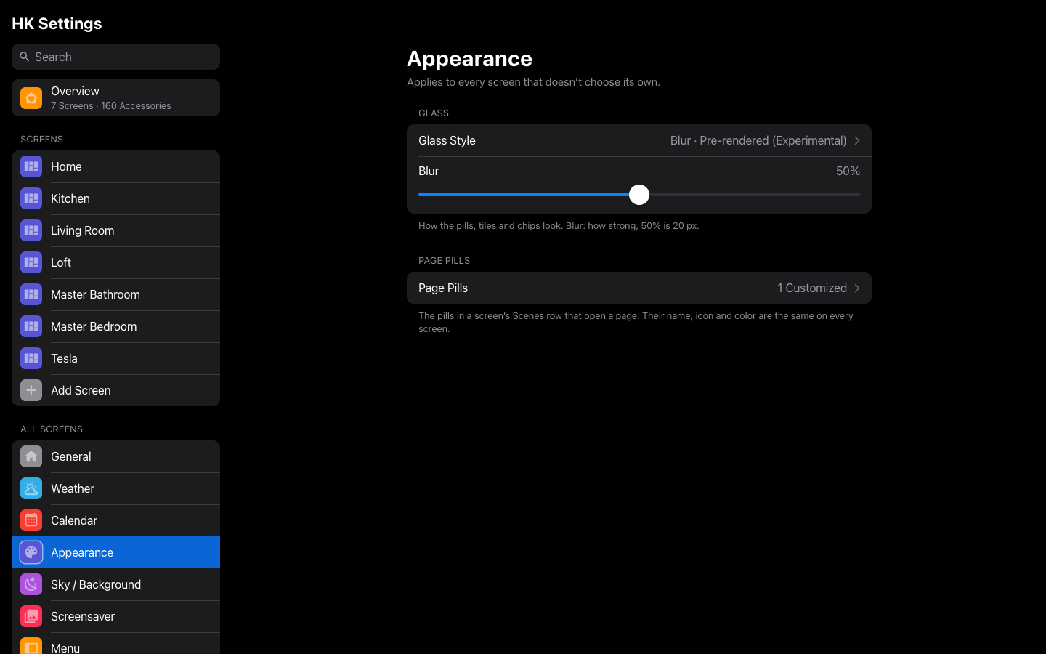Open the Menu settings item
The image size is (1046, 654).
tap(115, 644)
